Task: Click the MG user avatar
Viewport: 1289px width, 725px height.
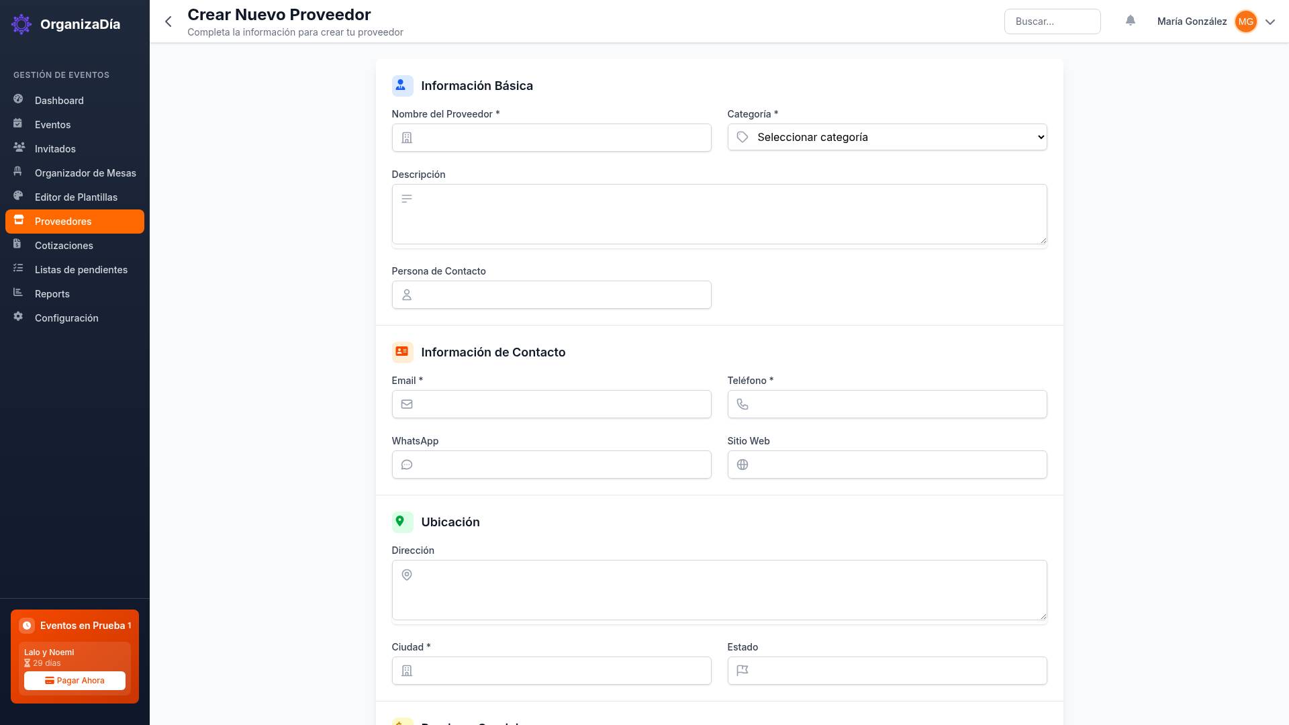Action: pyautogui.click(x=1245, y=21)
